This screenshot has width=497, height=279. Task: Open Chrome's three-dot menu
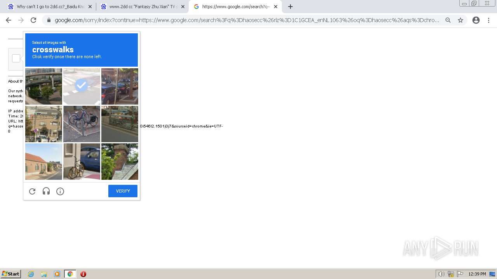tap(488, 20)
